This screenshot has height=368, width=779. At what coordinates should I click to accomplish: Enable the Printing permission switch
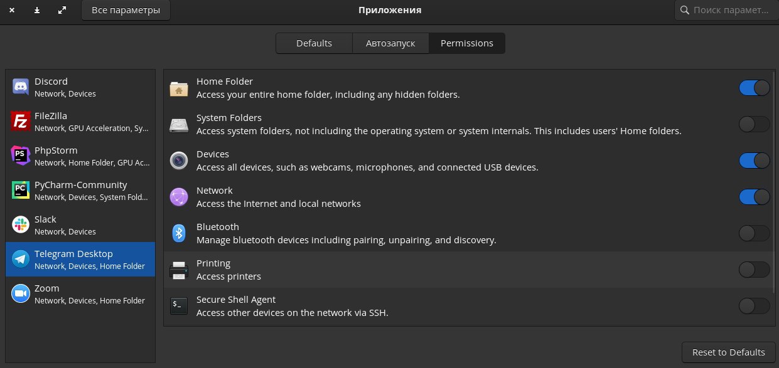click(x=755, y=270)
